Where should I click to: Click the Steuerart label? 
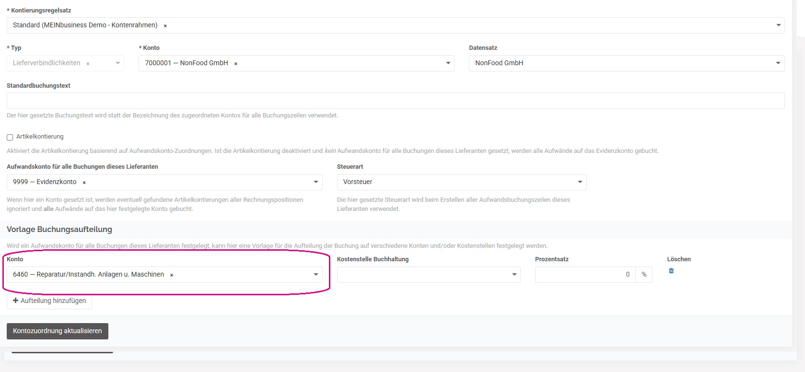[x=350, y=166]
